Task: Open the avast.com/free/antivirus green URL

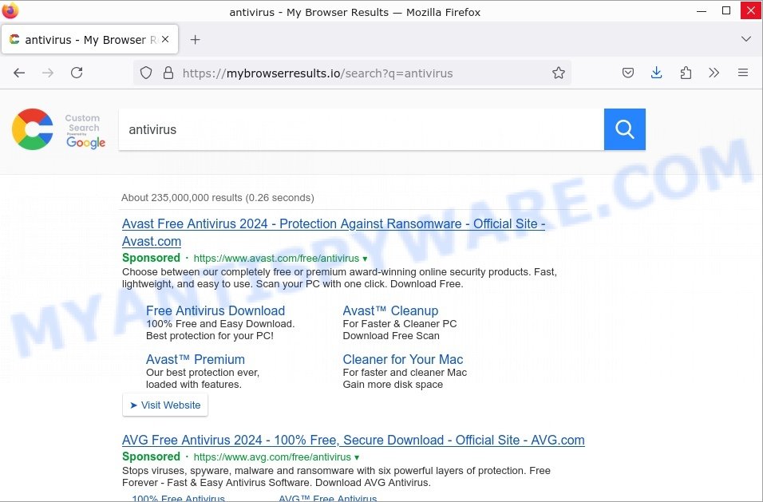Action: pyautogui.click(x=276, y=259)
